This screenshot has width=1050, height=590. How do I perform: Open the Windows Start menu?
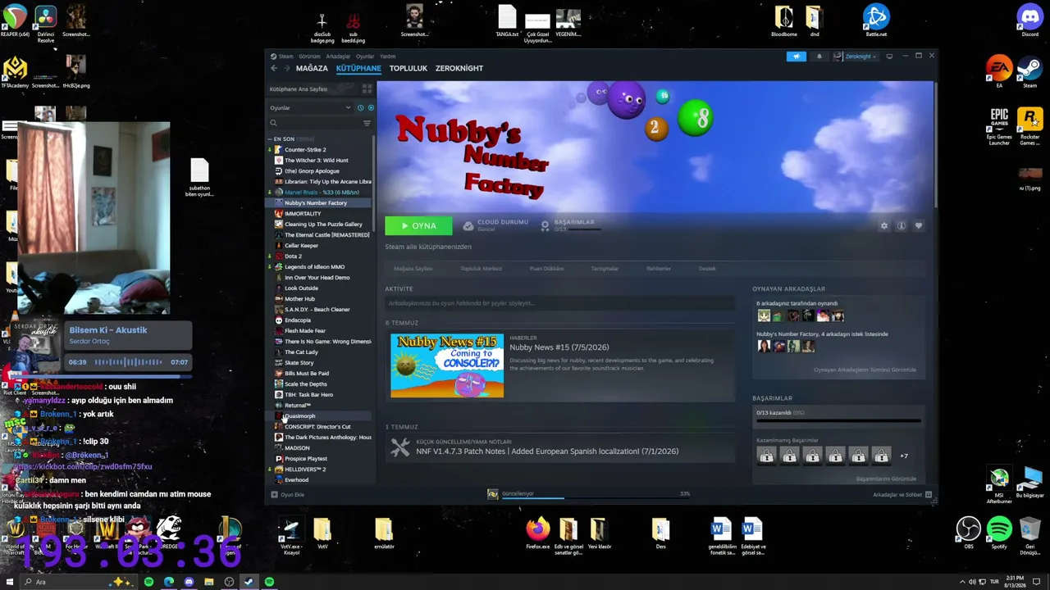click(10, 582)
